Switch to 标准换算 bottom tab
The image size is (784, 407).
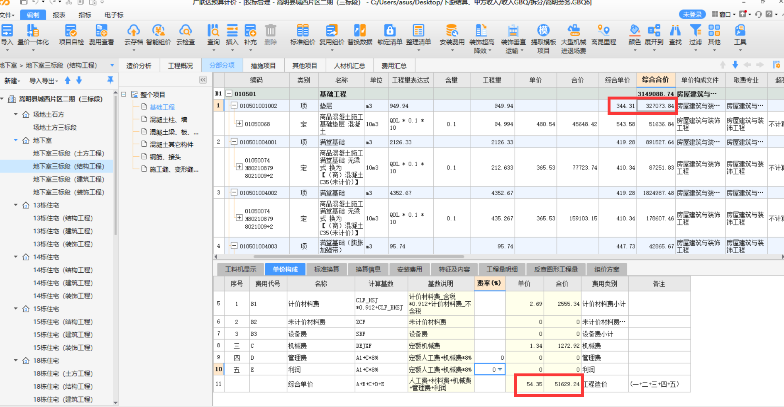coord(327,269)
